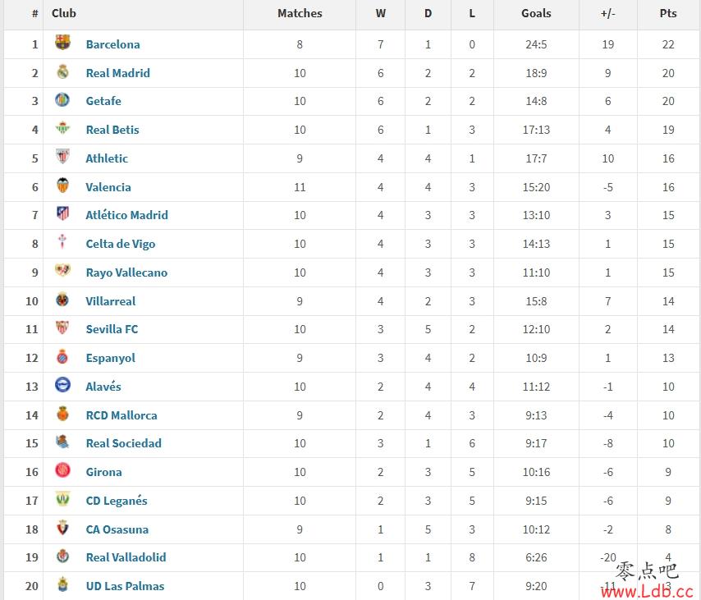Open the Athletic club link
Screen dimensions: 701x600
(107, 158)
